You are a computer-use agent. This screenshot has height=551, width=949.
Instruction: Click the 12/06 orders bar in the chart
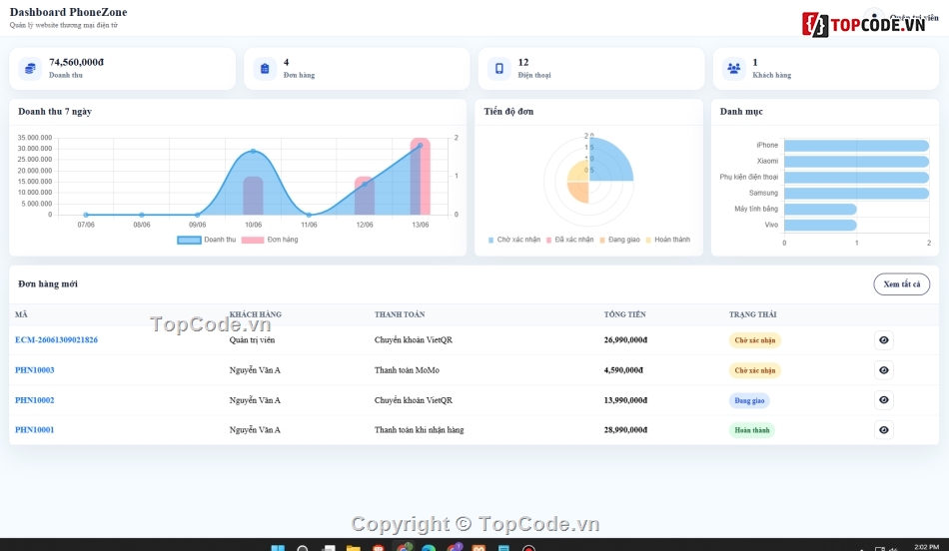point(365,196)
